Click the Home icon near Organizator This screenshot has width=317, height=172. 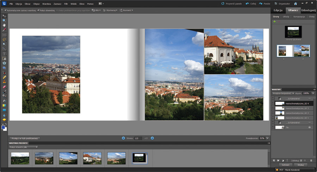295,4
